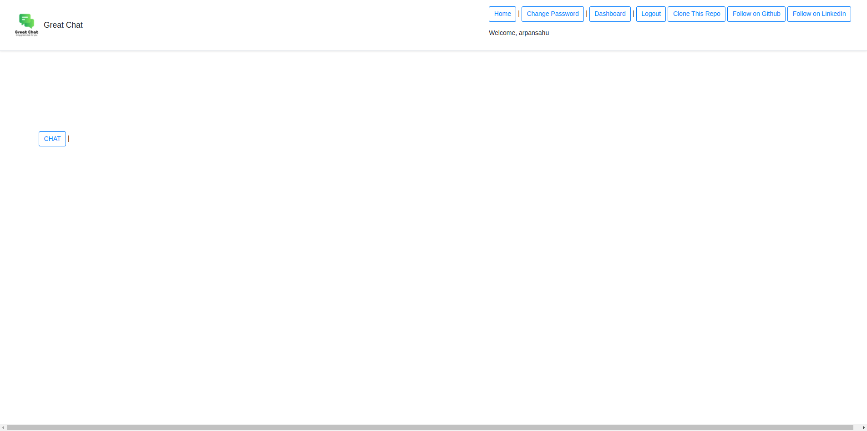This screenshot has height=431, width=867.
Task: Log out using the Logout button
Action: [x=650, y=14]
